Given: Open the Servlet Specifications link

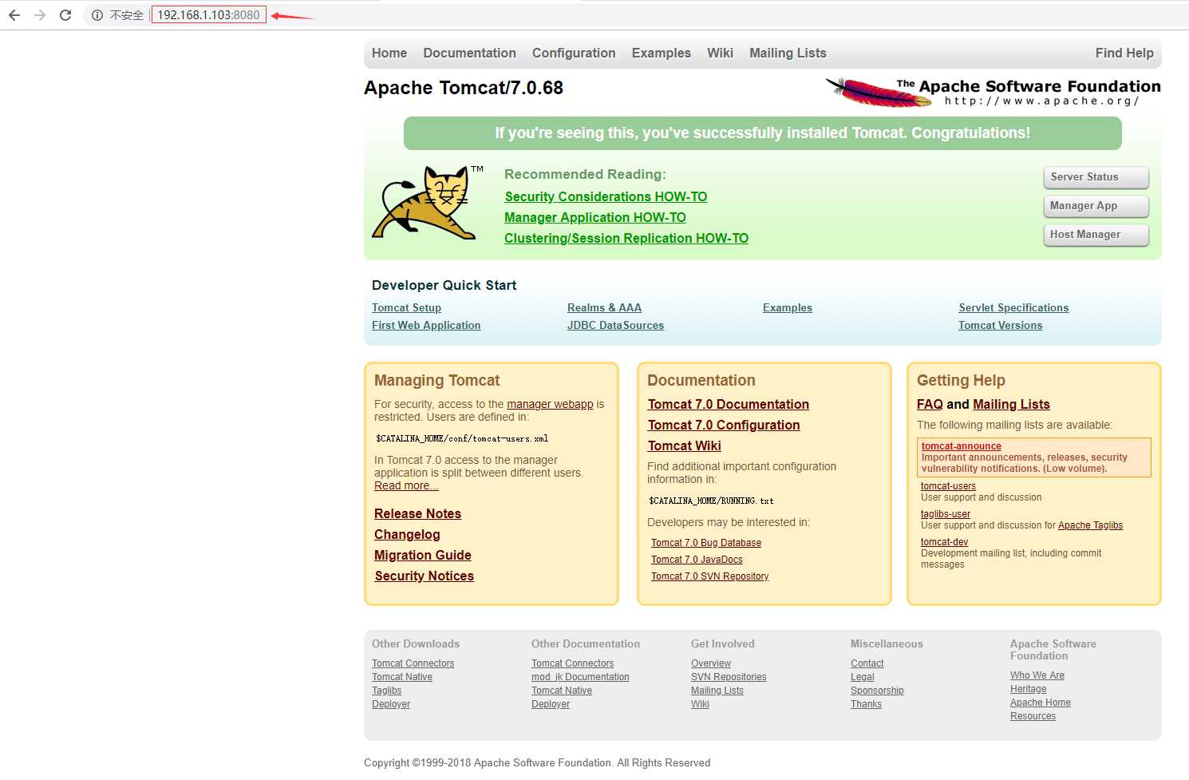Looking at the screenshot, I should tap(1013, 308).
